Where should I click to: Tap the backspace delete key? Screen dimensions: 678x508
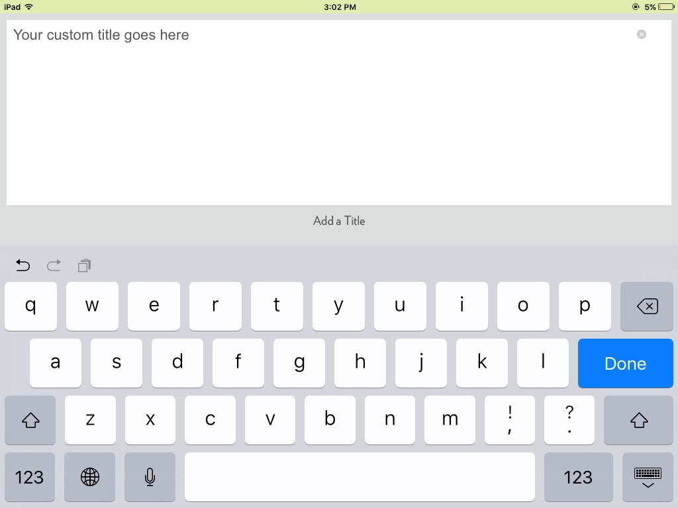pyautogui.click(x=647, y=306)
